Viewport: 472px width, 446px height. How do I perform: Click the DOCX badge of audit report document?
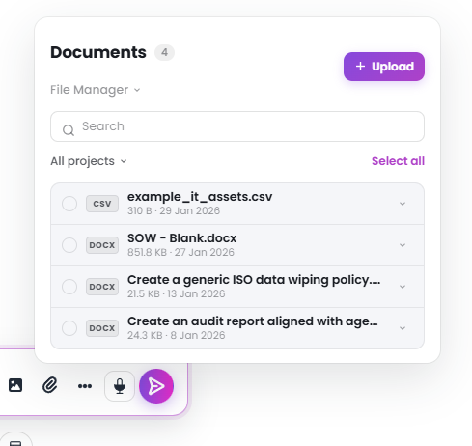[x=102, y=328]
